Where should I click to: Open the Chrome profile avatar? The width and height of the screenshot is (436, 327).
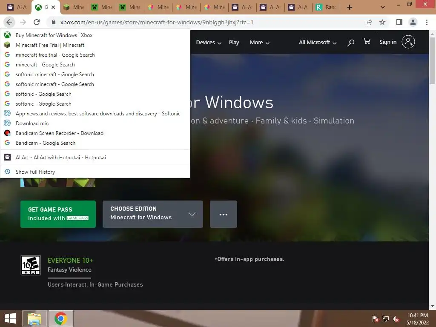pyautogui.click(x=413, y=22)
